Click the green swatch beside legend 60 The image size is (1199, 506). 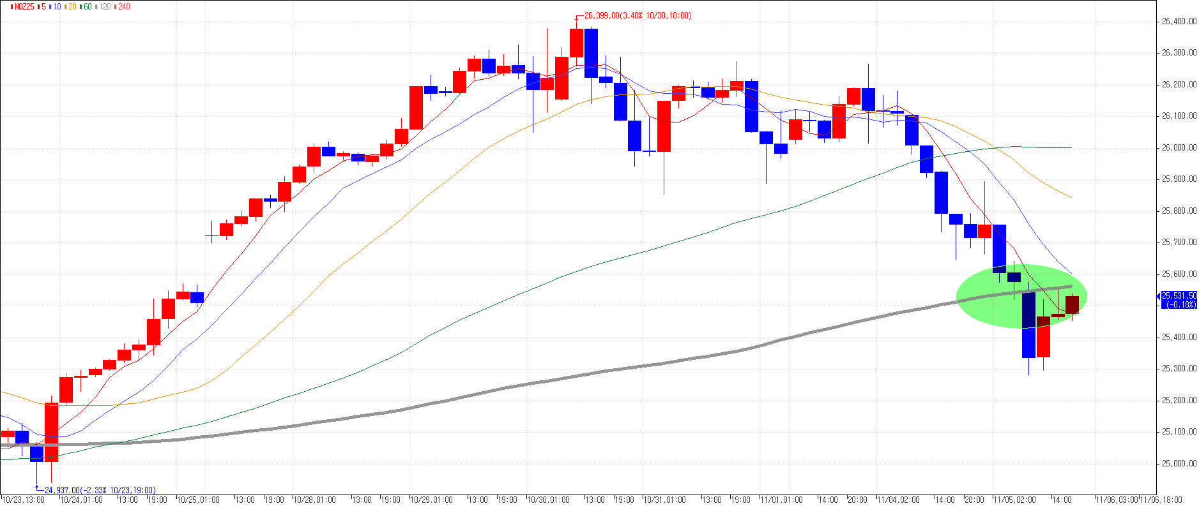point(81,6)
